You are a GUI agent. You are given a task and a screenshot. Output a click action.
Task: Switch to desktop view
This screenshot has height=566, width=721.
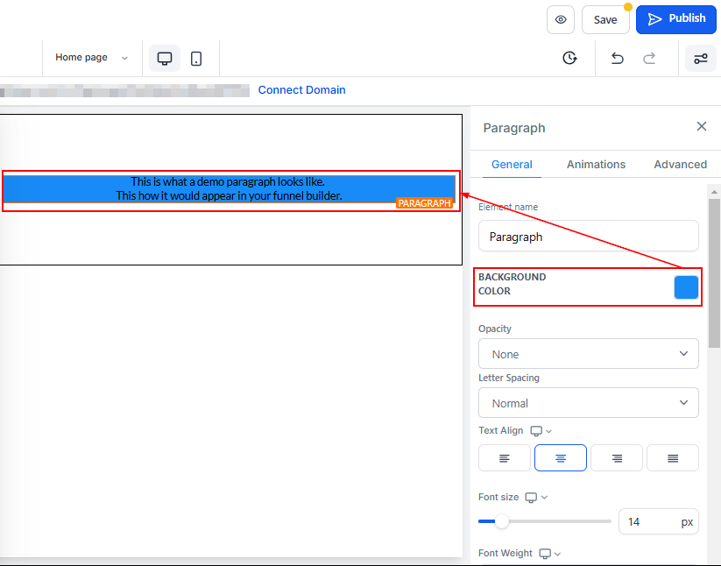[x=165, y=58]
